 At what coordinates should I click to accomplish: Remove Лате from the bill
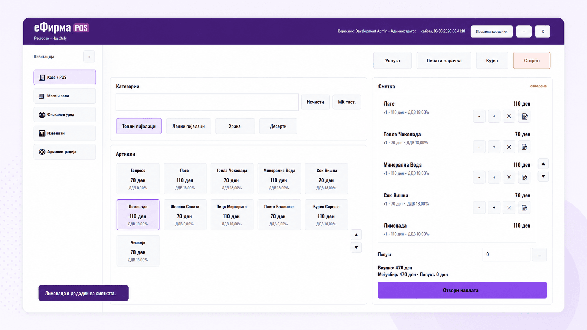tap(509, 116)
